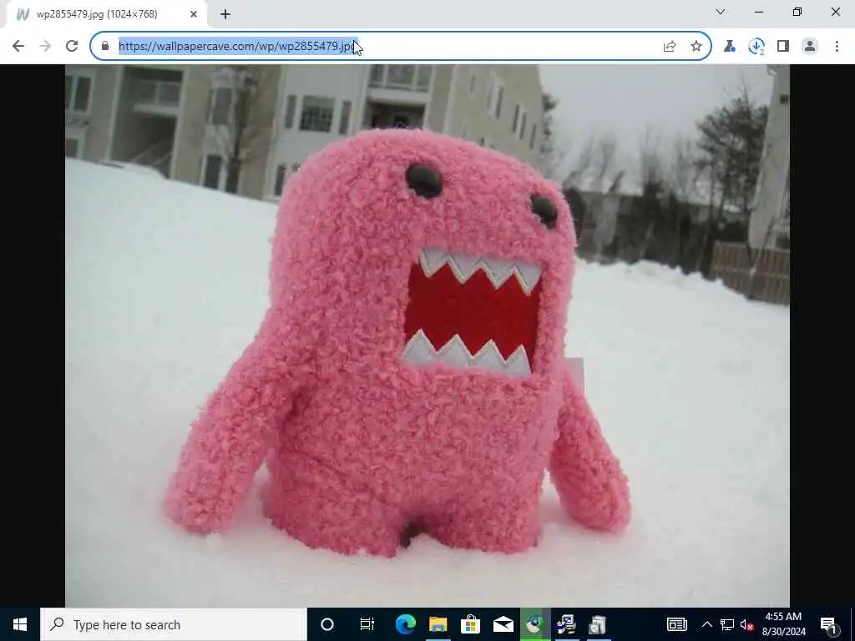855x641 pixels.
Task: Open clock showing 4:55 AM
Action: coord(783,624)
